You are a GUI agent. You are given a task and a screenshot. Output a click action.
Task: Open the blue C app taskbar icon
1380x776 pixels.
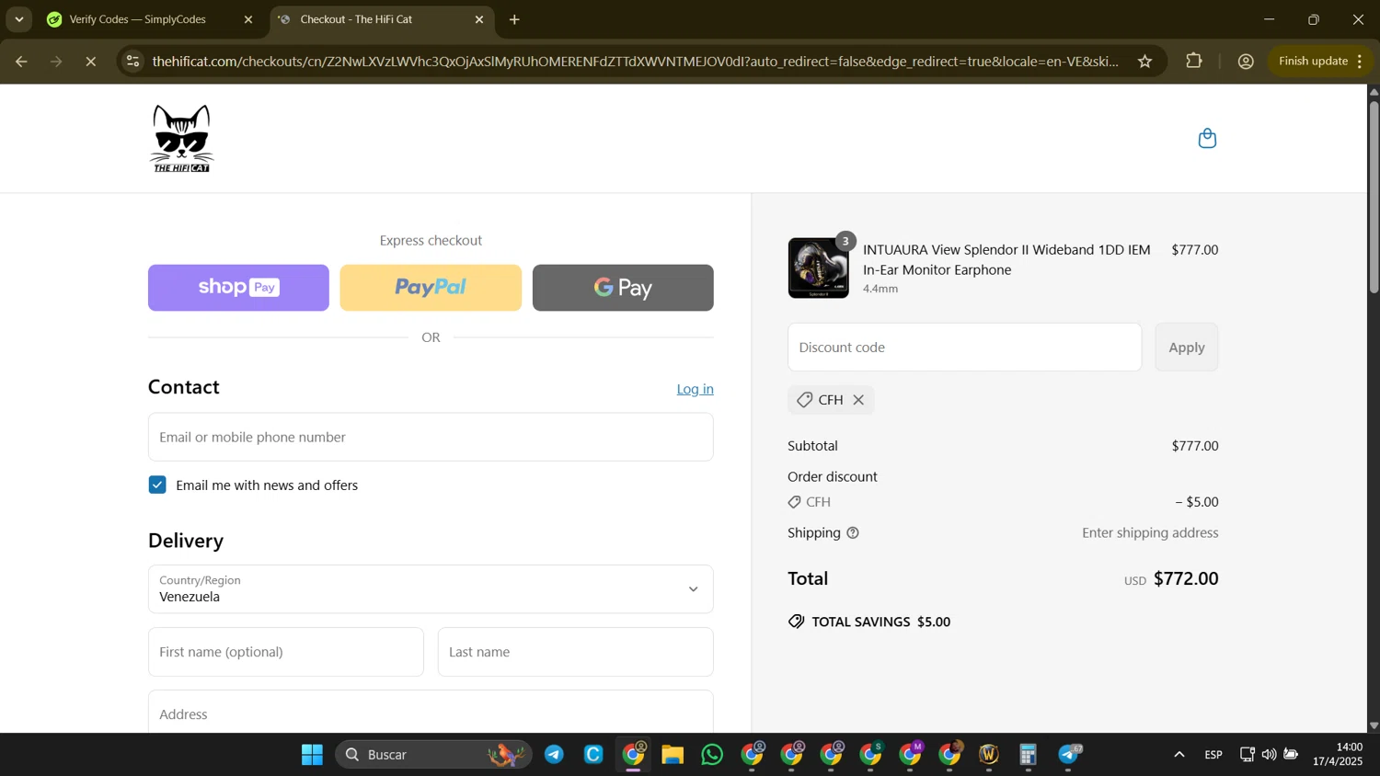[x=593, y=755]
